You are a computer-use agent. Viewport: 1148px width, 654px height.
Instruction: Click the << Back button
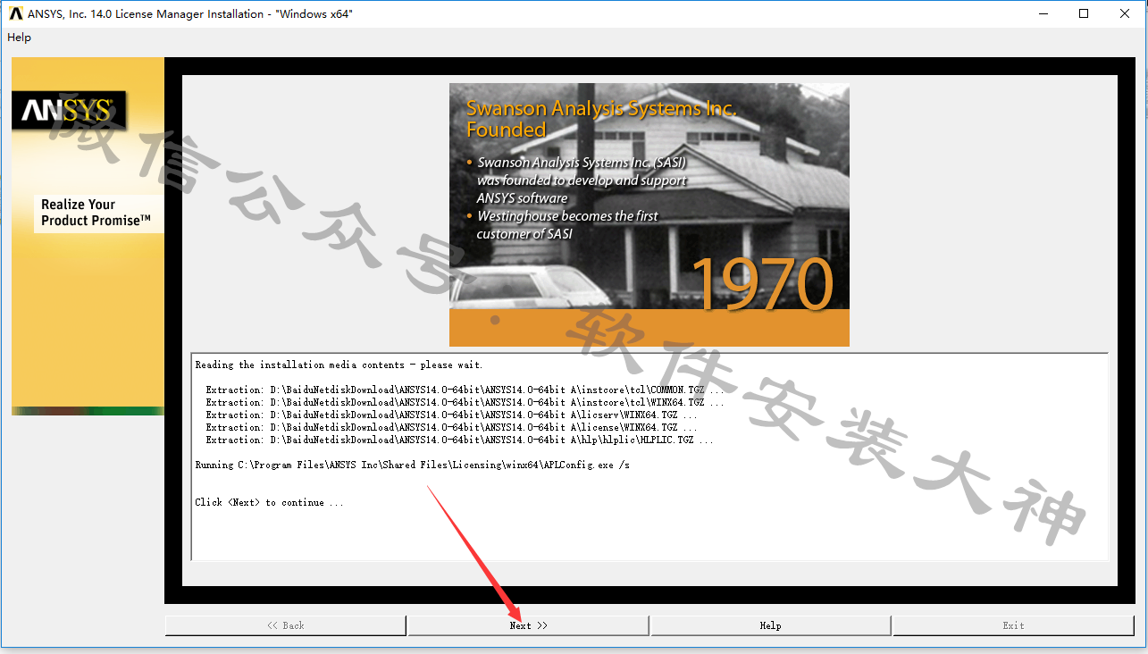click(x=286, y=625)
